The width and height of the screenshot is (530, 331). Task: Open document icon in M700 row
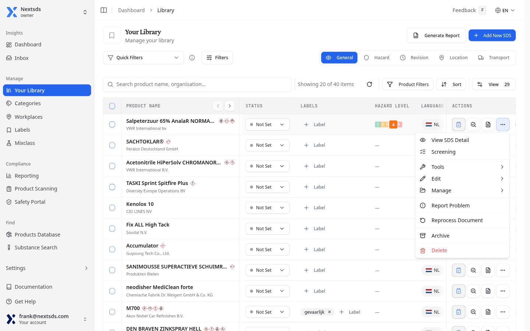click(x=488, y=312)
